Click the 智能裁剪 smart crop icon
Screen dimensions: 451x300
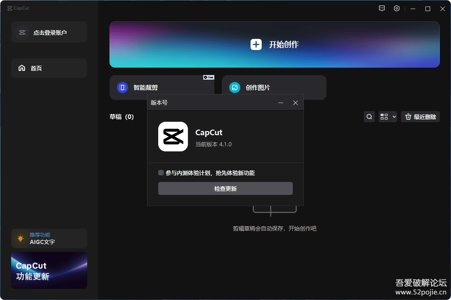[x=122, y=87]
